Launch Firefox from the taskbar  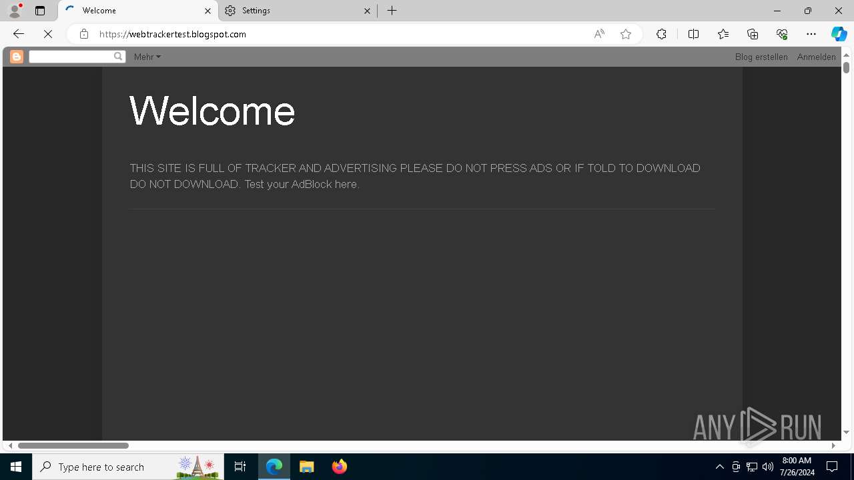[340, 467]
